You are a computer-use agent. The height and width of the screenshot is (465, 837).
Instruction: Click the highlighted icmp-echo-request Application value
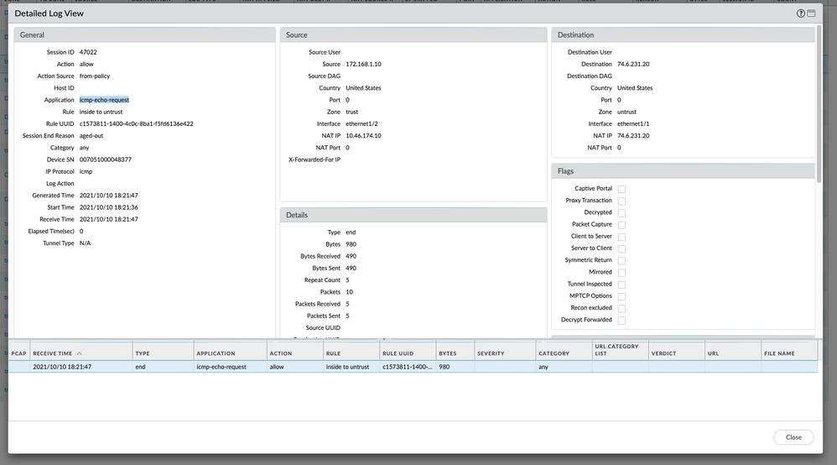click(104, 100)
